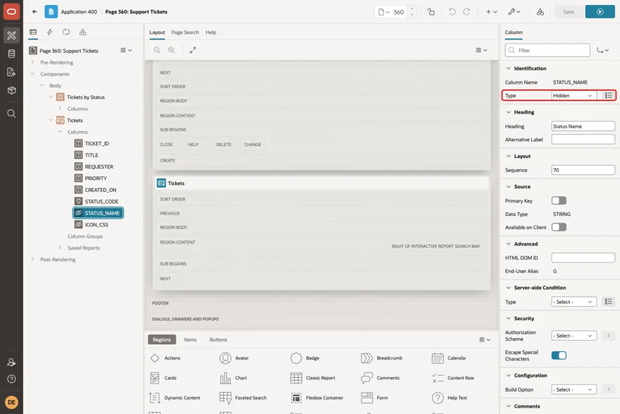Expand the layout pane to full screen
Viewport: 620px width, 414px height.
click(193, 50)
